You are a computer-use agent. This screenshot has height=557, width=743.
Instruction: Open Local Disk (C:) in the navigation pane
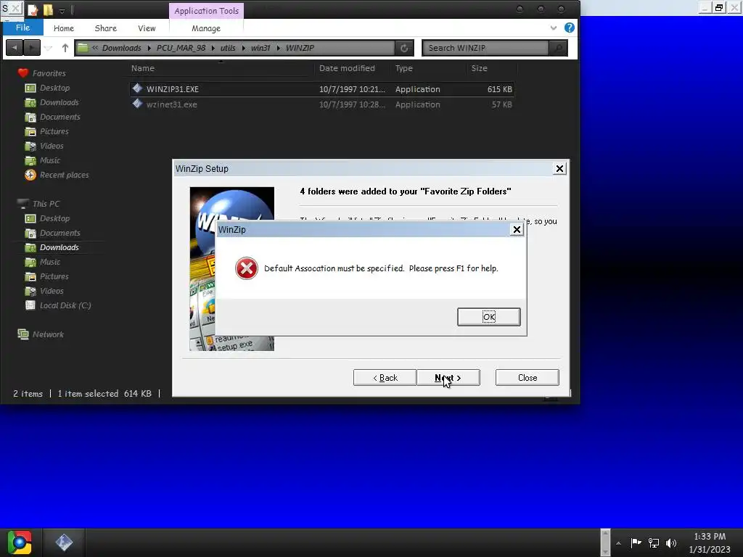pyautogui.click(x=65, y=305)
